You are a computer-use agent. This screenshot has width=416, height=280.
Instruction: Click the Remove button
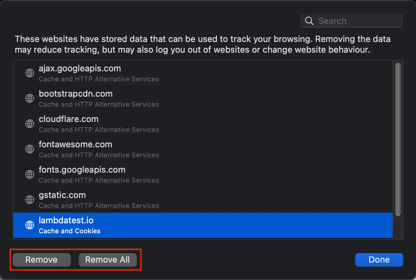click(41, 260)
